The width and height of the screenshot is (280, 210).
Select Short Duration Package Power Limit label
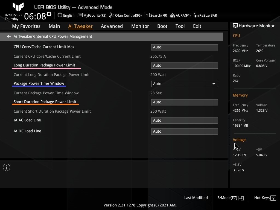pos(45,102)
